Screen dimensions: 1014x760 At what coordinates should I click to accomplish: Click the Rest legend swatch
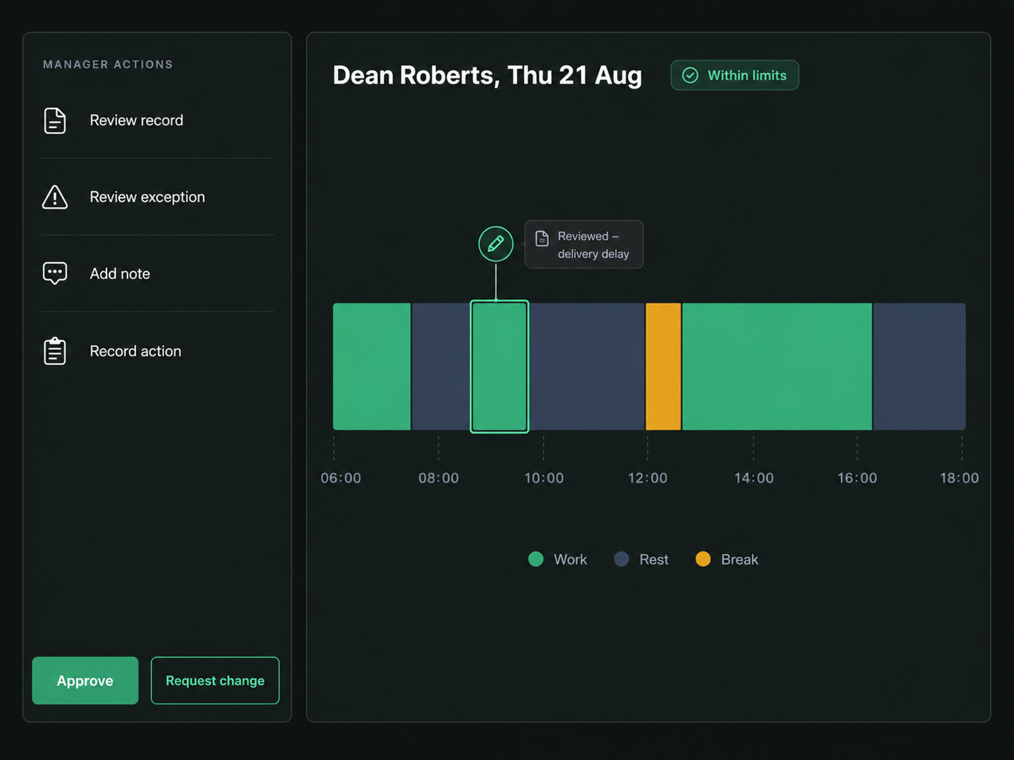tap(621, 559)
